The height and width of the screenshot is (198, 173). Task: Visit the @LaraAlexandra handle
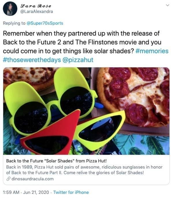tap(37, 12)
